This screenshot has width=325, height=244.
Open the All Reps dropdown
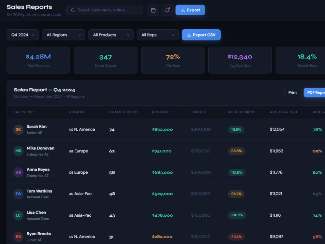[158, 35]
